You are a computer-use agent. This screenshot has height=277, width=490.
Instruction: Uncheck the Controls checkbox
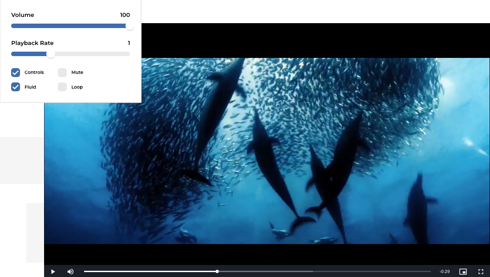[16, 72]
